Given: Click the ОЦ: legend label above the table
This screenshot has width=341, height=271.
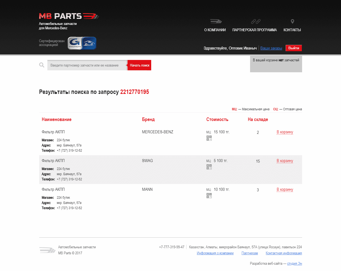Looking at the screenshot, I should [x=276, y=109].
